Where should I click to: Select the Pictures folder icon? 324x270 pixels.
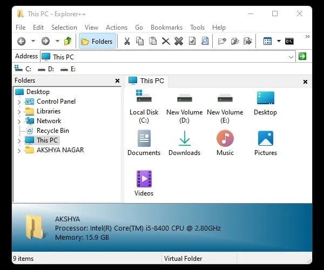click(x=266, y=143)
